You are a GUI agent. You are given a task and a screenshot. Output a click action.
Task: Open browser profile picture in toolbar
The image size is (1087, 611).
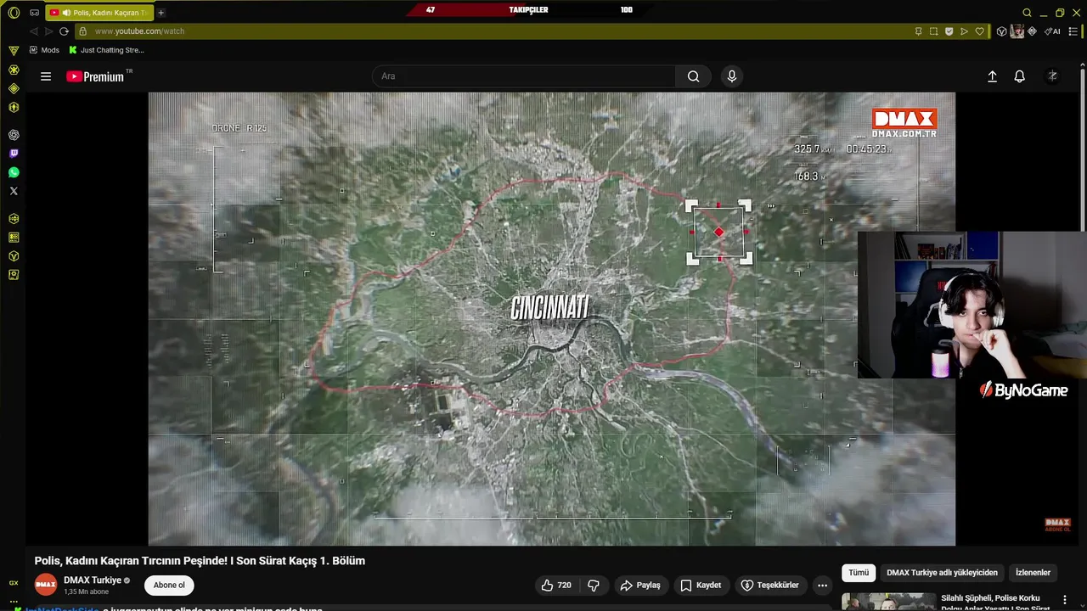(1017, 31)
